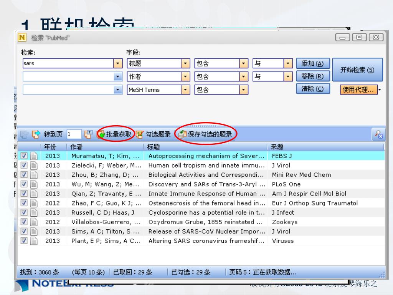Image resolution: width=393 pixels, height=295 pixels.
Task: Sort results by 作者 column header
Action: pos(105,147)
